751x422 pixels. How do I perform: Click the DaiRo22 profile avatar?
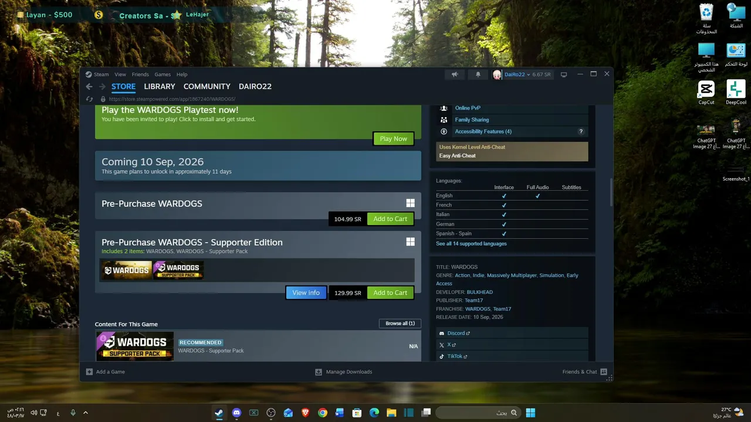point(498,74)
